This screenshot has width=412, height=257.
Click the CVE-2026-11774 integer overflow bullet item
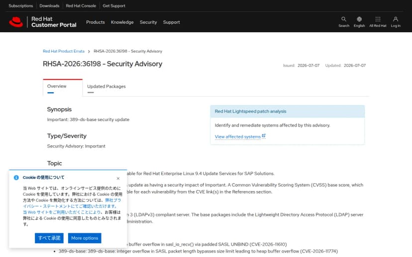(x=198, y=251)
